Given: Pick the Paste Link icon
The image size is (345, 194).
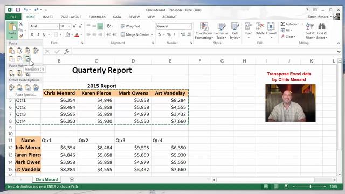Looking at the screenshot, I should coord(19,87).
